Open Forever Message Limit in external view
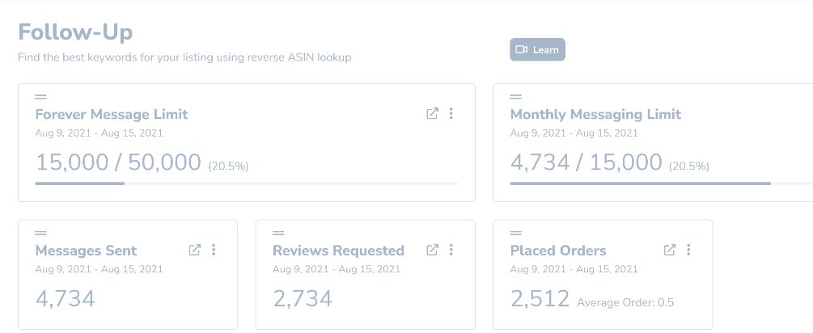This screenshot has height=333, width=813. point(432,114)
